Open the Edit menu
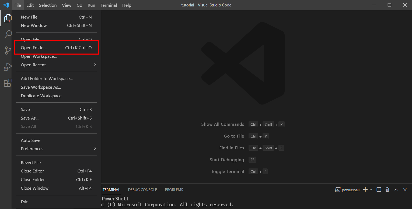This screenshot has height=209, width=412. click(30, 5)
